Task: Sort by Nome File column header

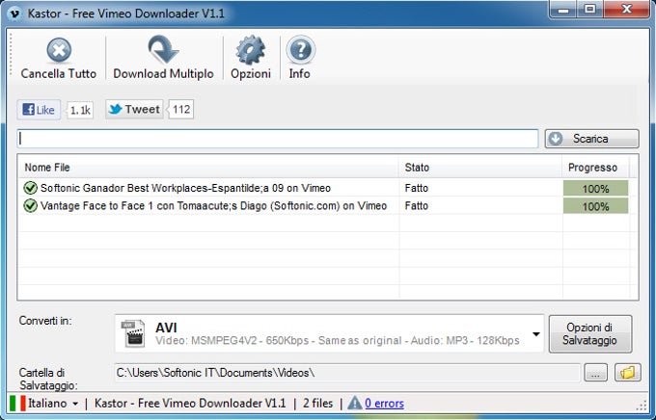Action: [208, 168]
